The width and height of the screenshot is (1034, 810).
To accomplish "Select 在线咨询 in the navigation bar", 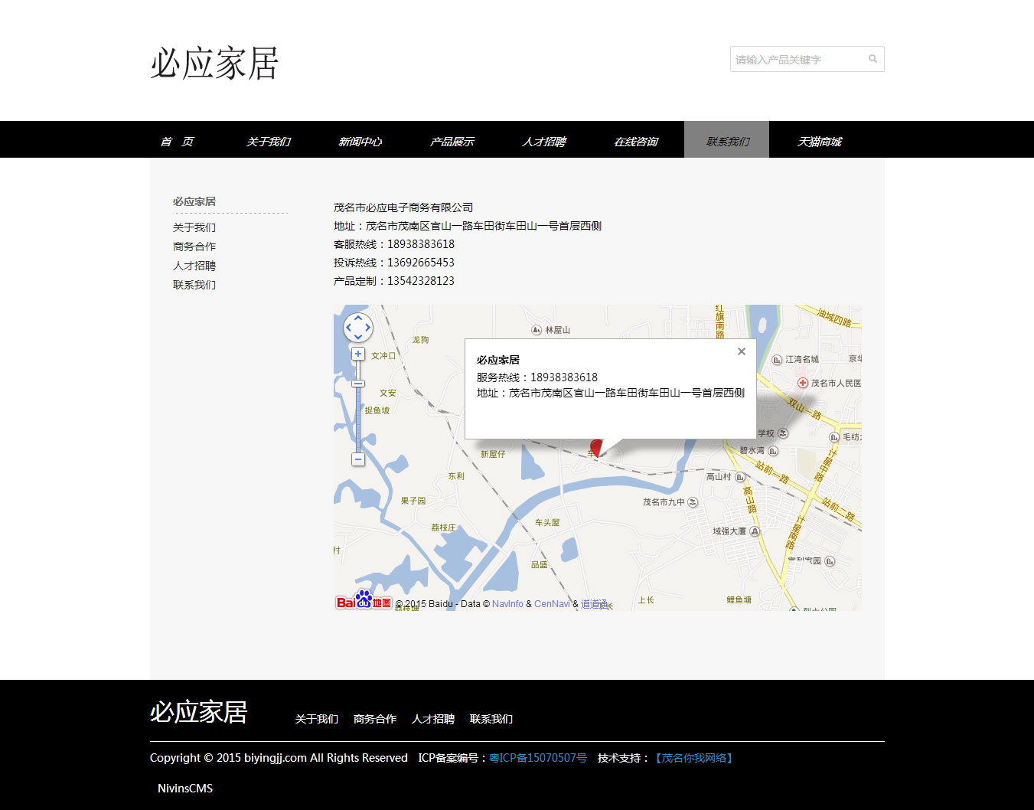I will 635,142.
